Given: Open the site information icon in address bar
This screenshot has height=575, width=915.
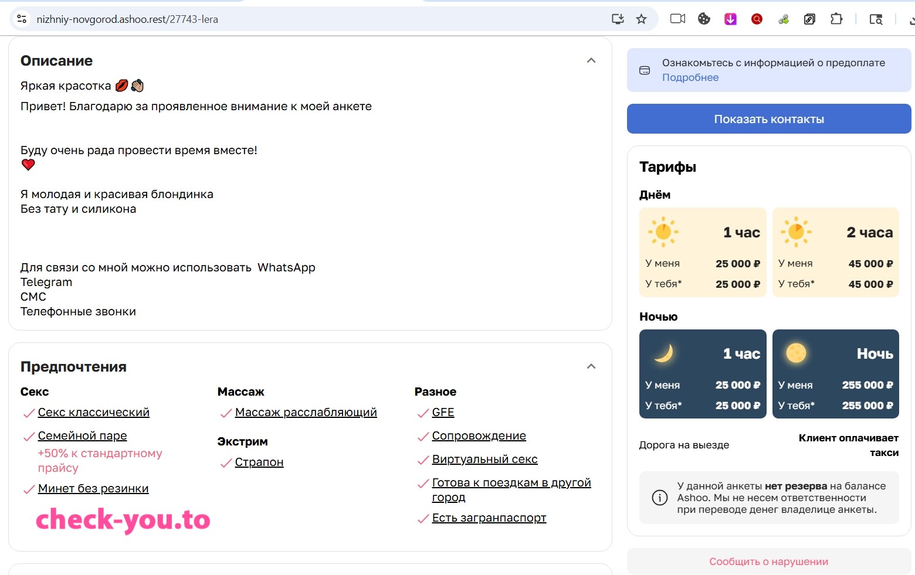Looking at the screenshot, I should pyautogui.click(x=22, y=19).
